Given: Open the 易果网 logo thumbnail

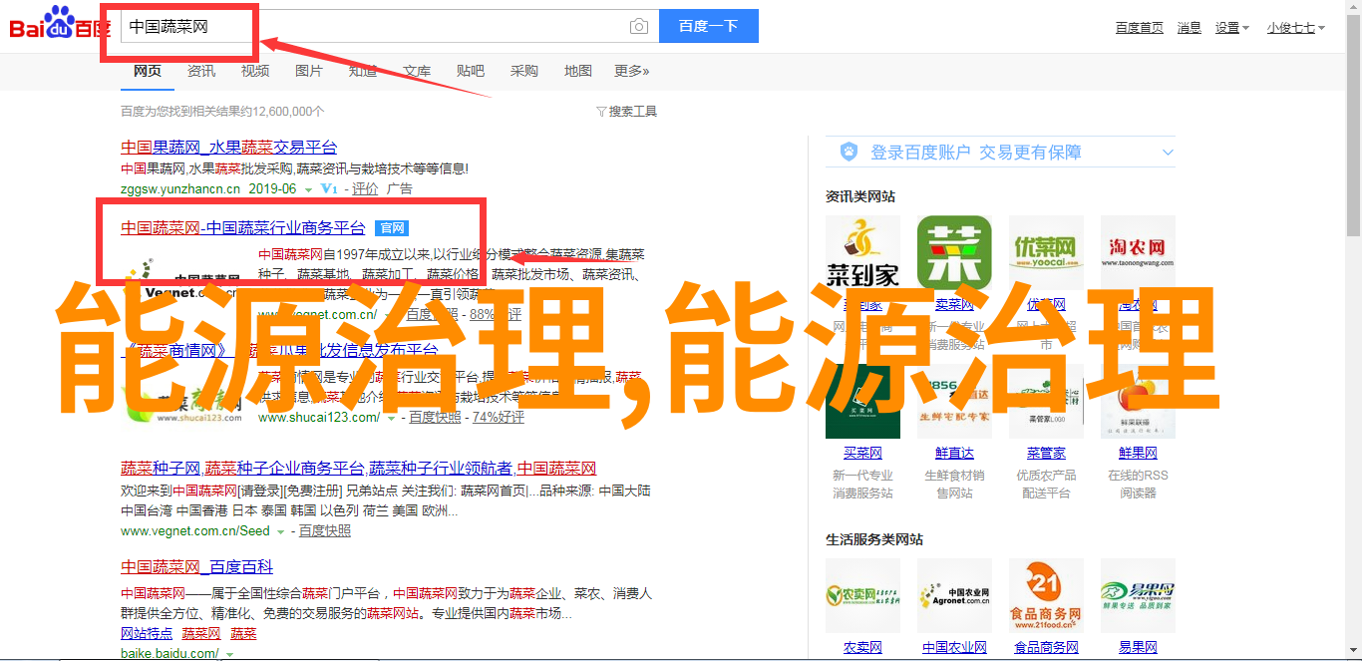Looking at the screenshot, I should (1138, 595).
